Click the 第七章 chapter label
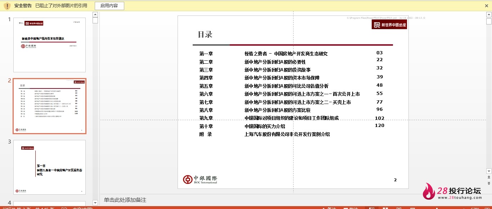Screen dimensions: 492x209 pos(206,102)
